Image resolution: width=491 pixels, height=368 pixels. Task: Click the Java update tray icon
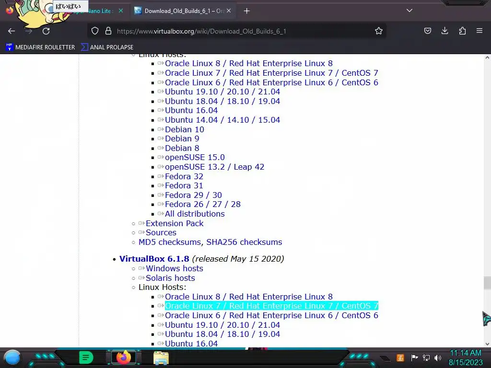(400, 357)
